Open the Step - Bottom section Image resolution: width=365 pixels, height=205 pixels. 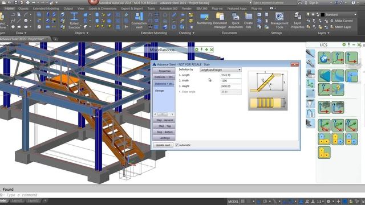(x=164, y=132)
